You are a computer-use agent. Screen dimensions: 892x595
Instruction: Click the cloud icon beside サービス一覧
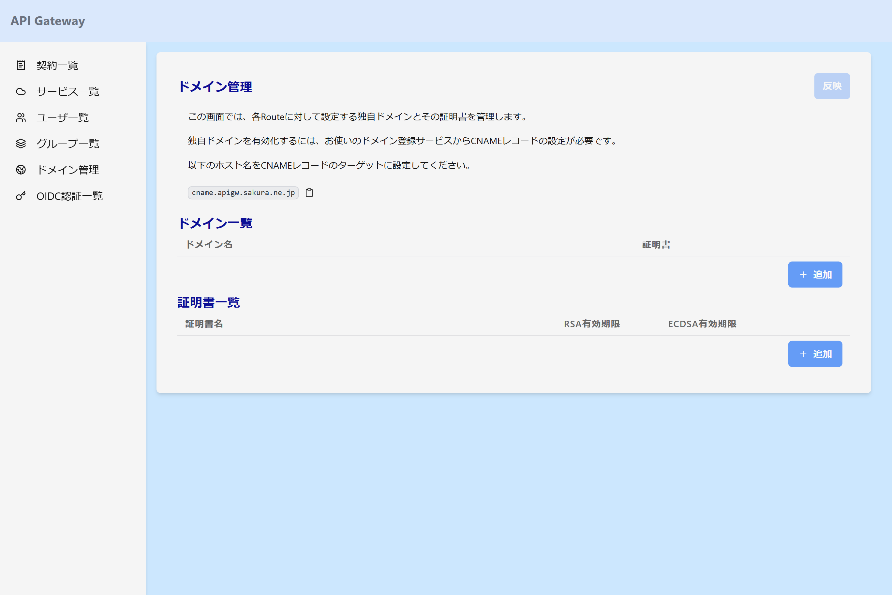pyautogui.click(x=21, y=91)
